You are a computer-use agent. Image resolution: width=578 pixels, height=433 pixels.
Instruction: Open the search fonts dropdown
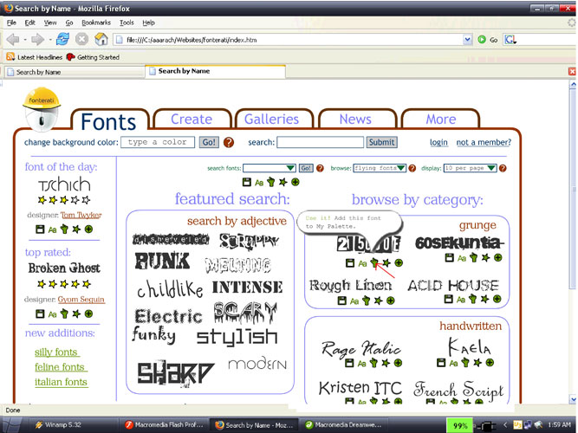pos(290,168)
